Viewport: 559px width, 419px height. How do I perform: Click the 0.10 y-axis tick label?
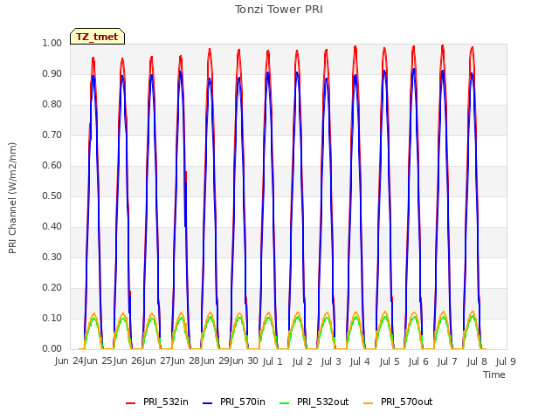(52, 318)
